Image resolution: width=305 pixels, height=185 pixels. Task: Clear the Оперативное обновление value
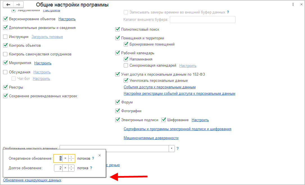[65, 158]
